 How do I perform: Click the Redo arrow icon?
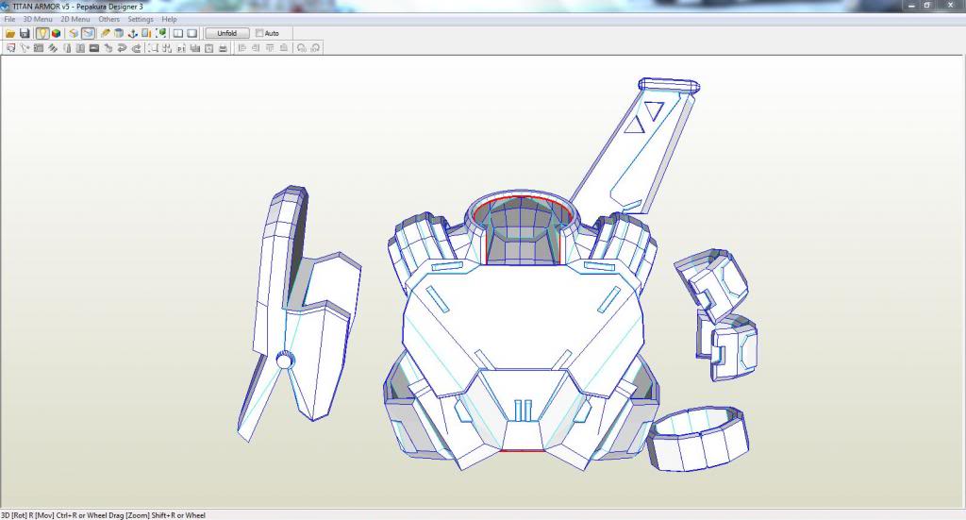click(136, 48)
